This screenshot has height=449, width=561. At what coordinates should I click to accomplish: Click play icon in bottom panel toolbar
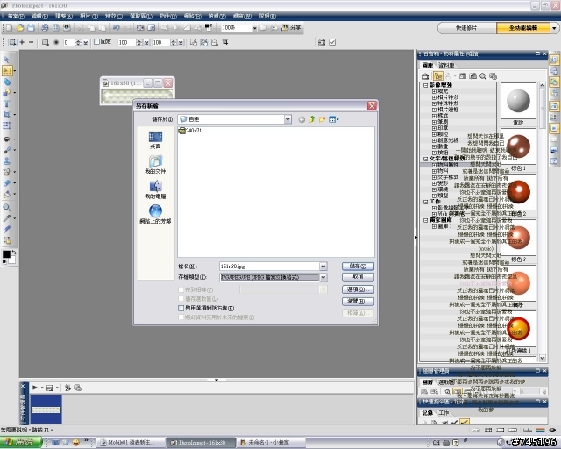(35, 388)
